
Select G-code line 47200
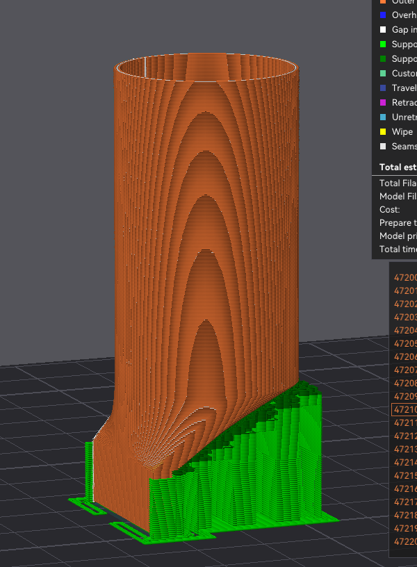click(x=405, y=278)
